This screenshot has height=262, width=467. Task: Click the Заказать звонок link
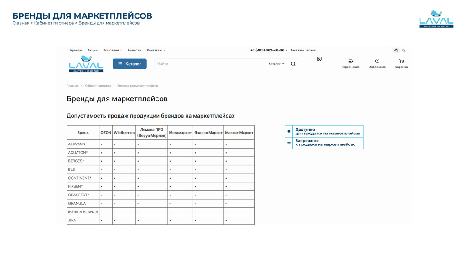click(x=303, y=50)
